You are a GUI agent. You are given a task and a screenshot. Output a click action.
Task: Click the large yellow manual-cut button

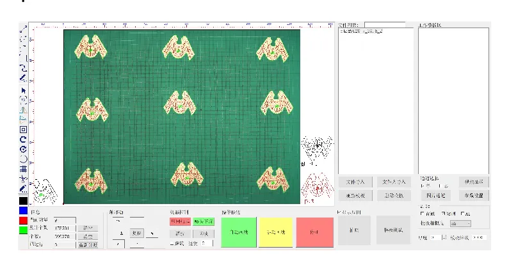tap(276, 232)
